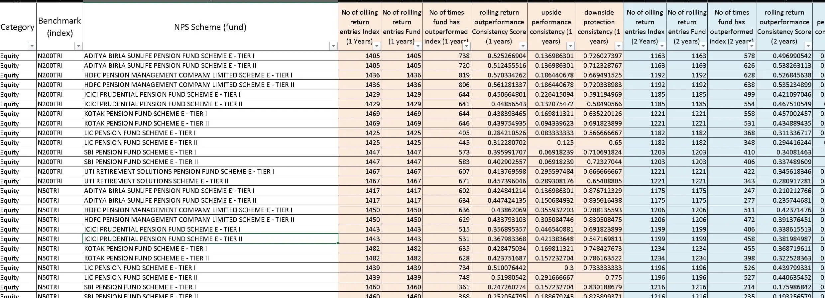This screenshot has width=825, height=298.
Task: Open filter for times fund outperformed index (1 years)
Action: (x=466, y=46)
